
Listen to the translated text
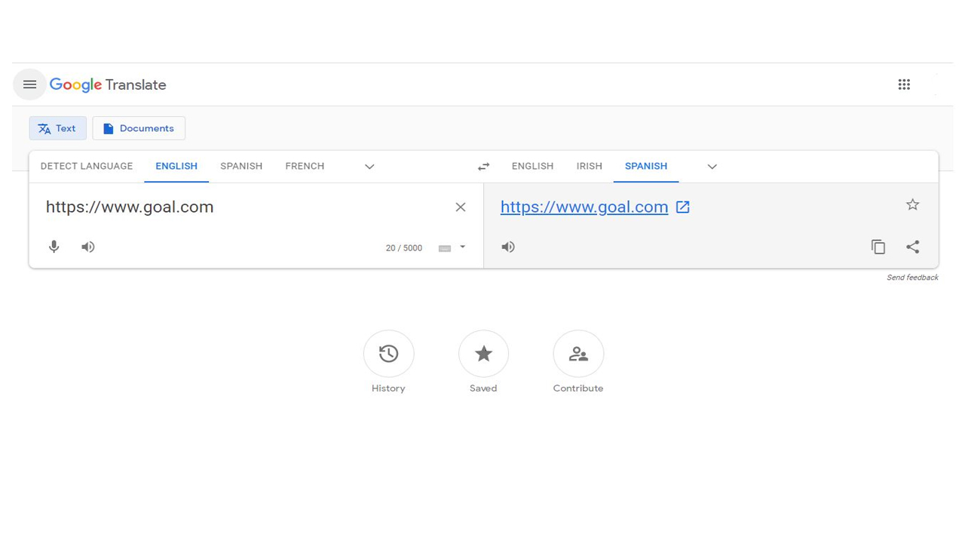coord(508,247)
